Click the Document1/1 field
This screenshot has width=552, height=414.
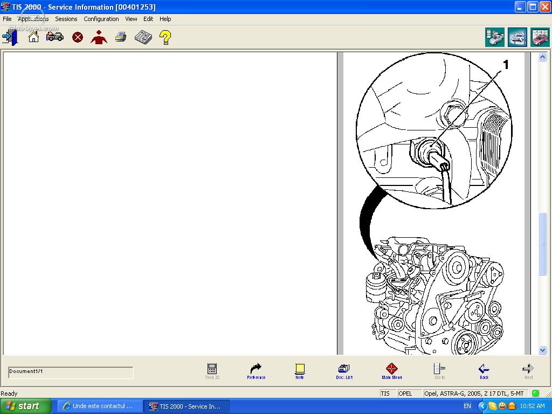71,372
